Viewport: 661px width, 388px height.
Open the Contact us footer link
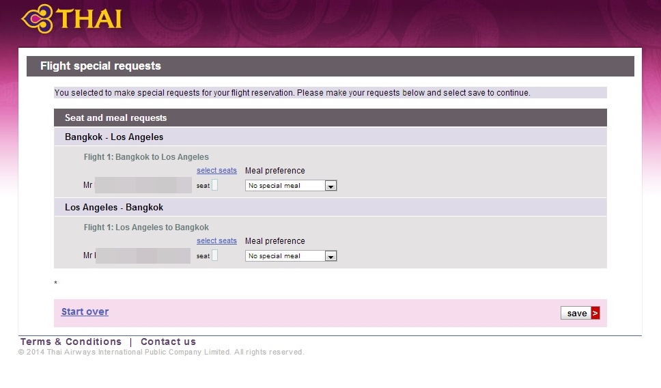168,342
